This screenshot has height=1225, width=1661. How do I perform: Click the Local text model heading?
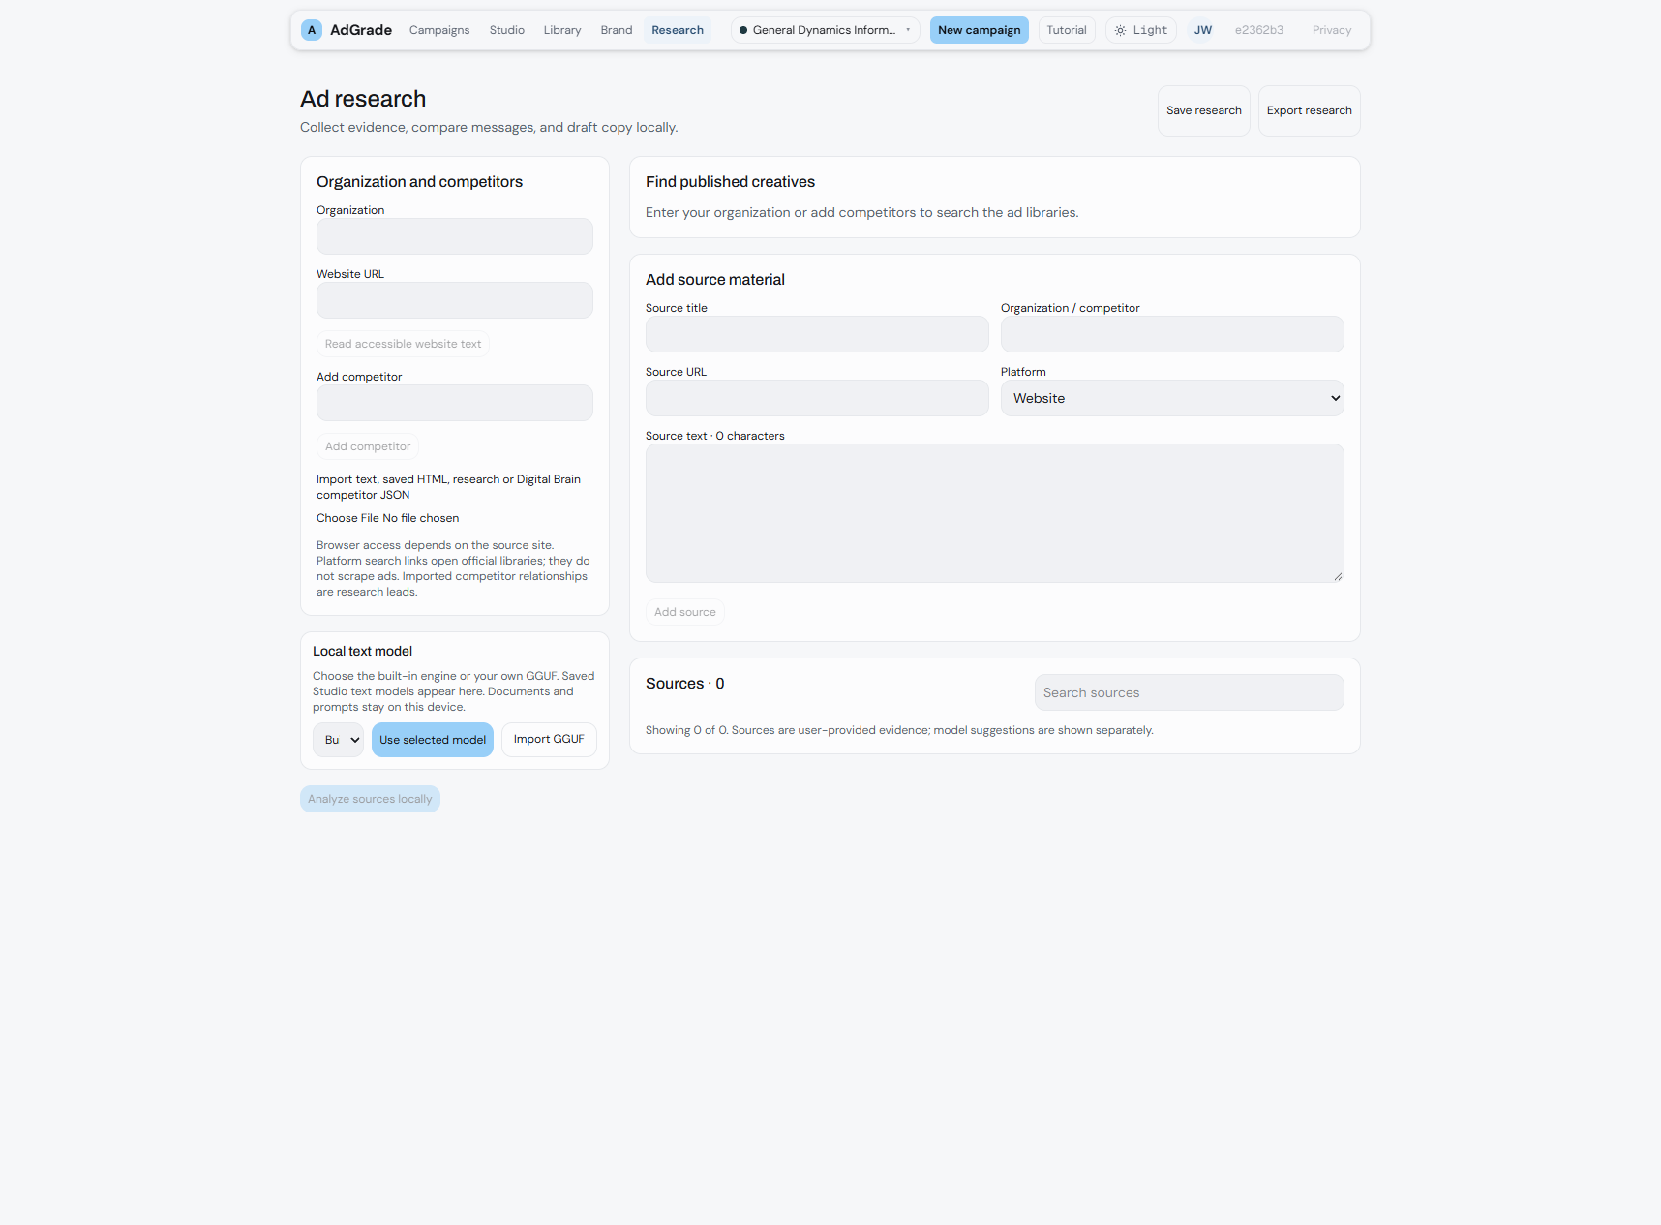click(362, 652)
